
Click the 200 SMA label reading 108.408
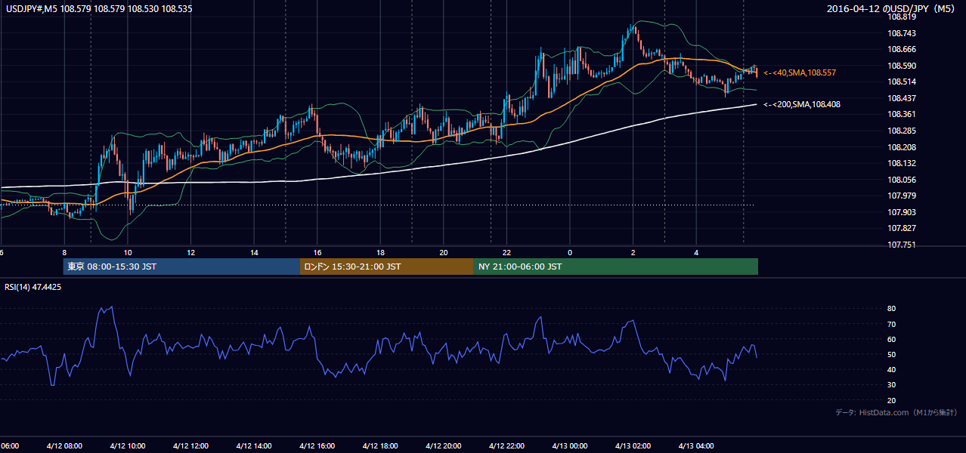[x=802, y=104]
